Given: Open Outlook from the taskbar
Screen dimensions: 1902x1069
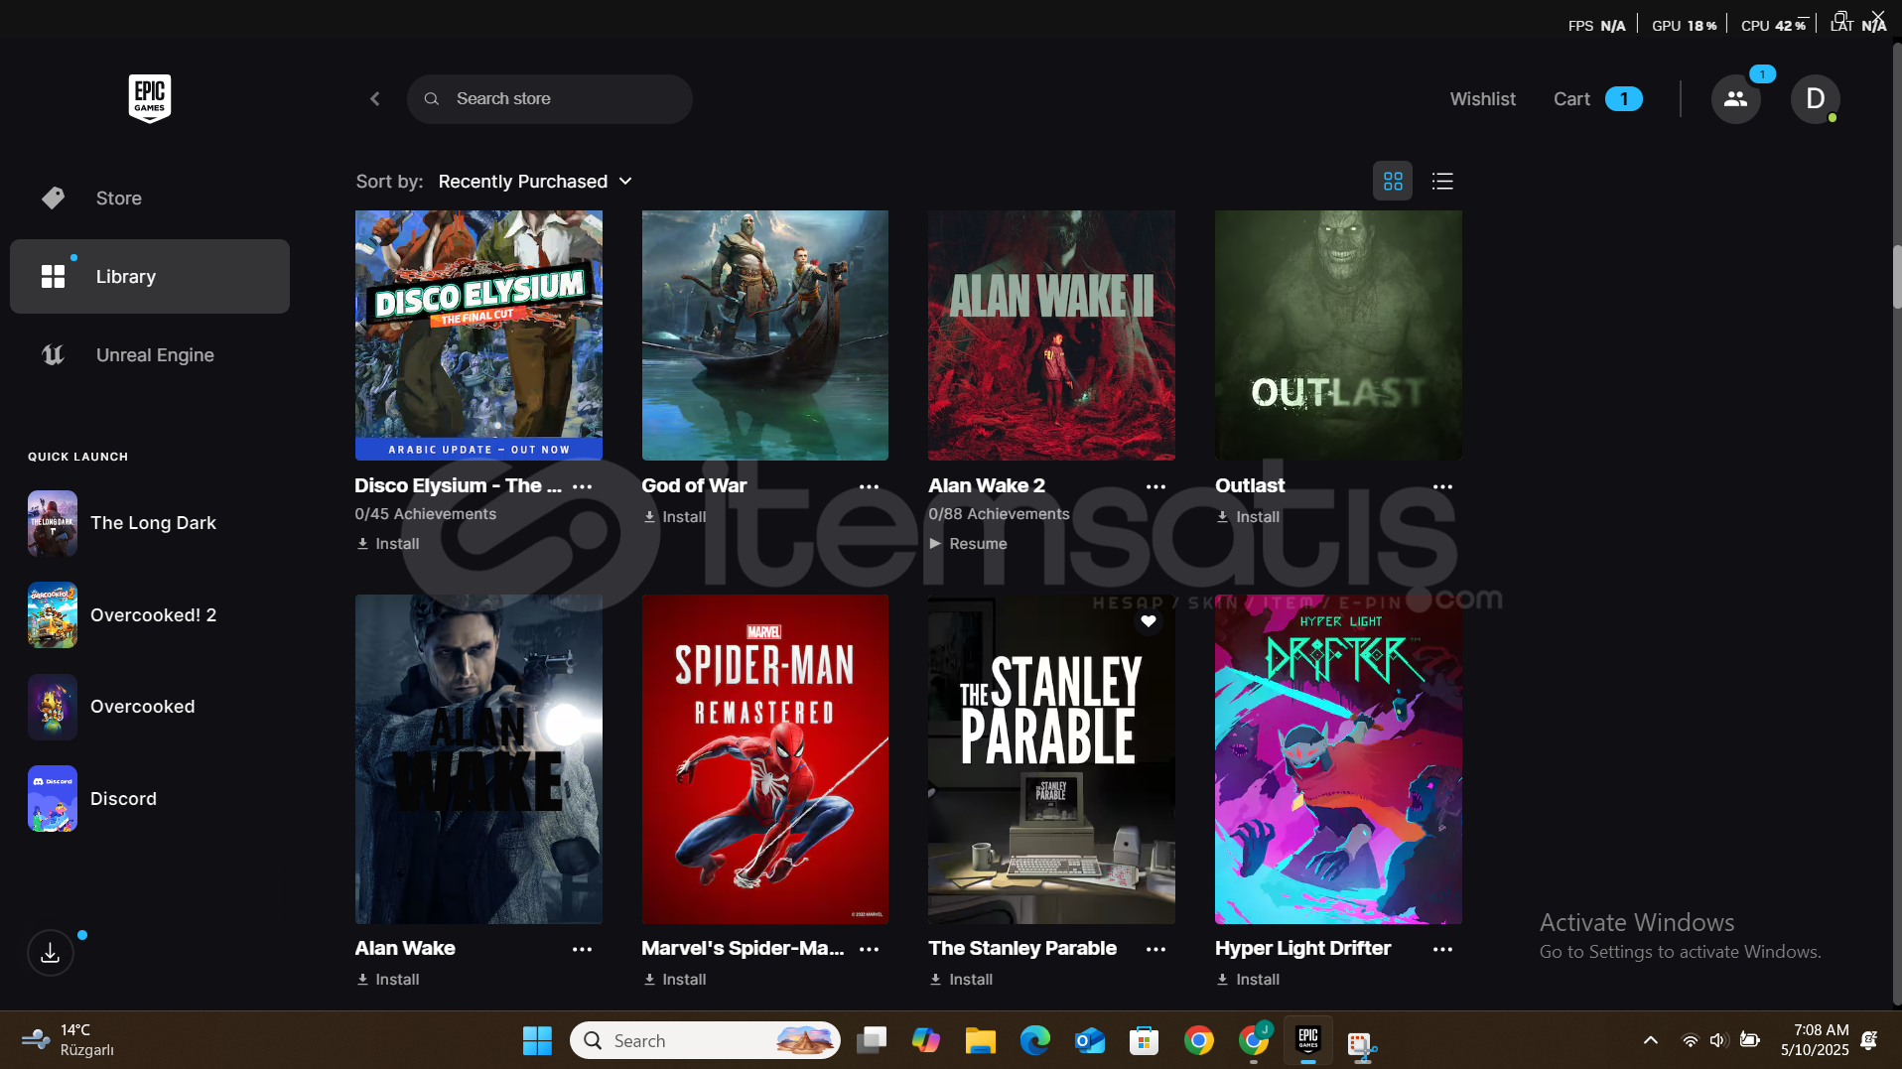Looking at the screenshot, I should point(1090,1040).
